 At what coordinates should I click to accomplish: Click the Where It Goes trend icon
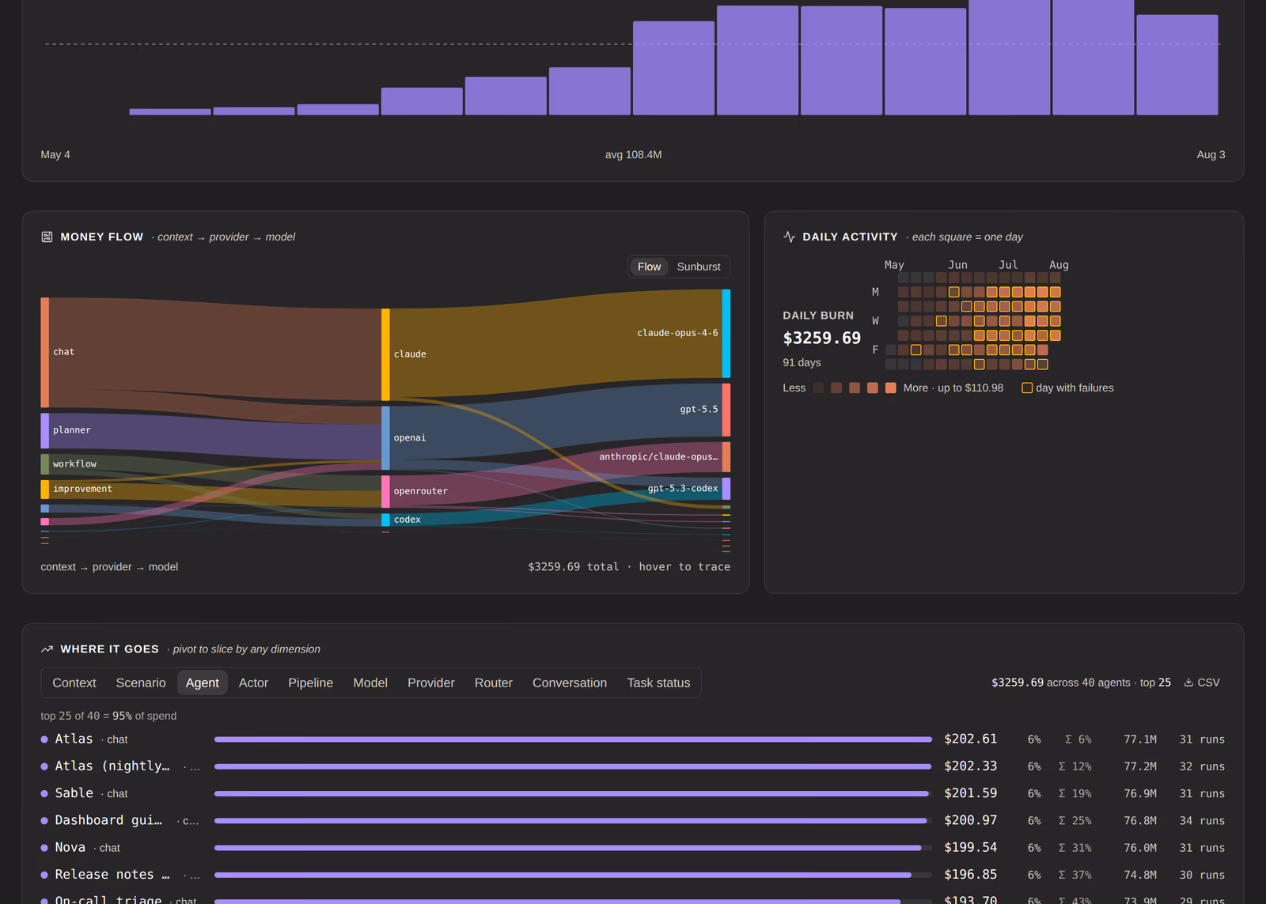[x=47, y=649]
